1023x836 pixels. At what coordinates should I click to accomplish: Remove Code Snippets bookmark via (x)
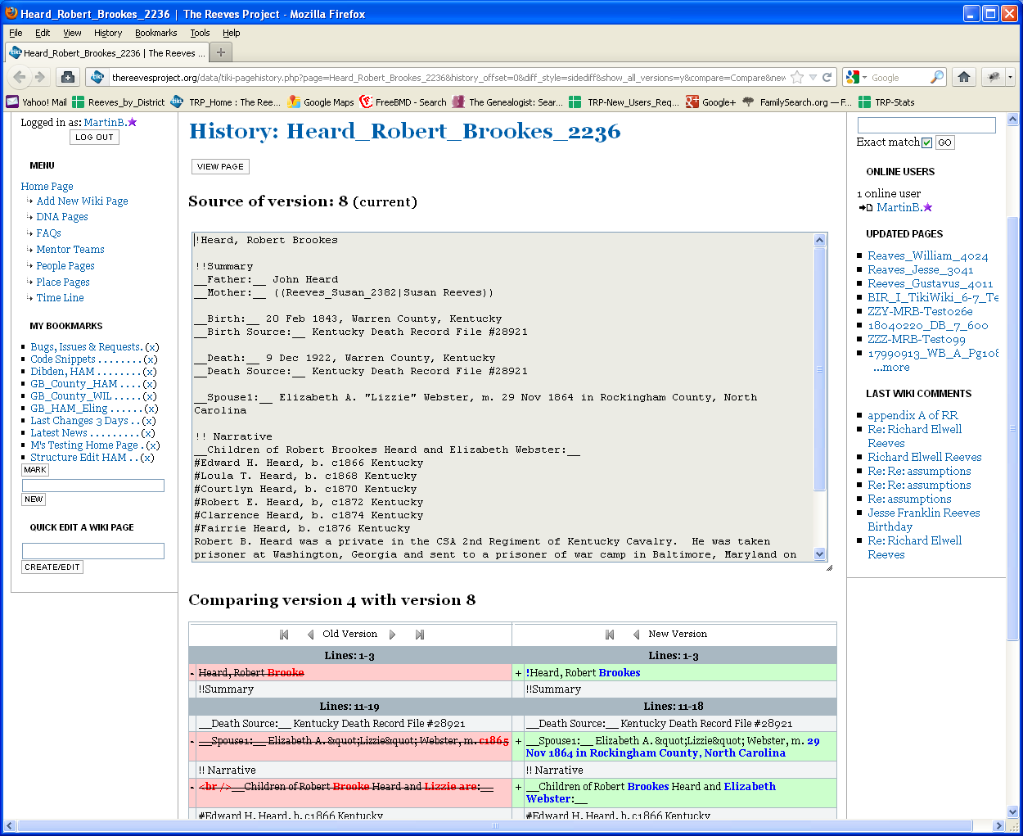(150, 359)
